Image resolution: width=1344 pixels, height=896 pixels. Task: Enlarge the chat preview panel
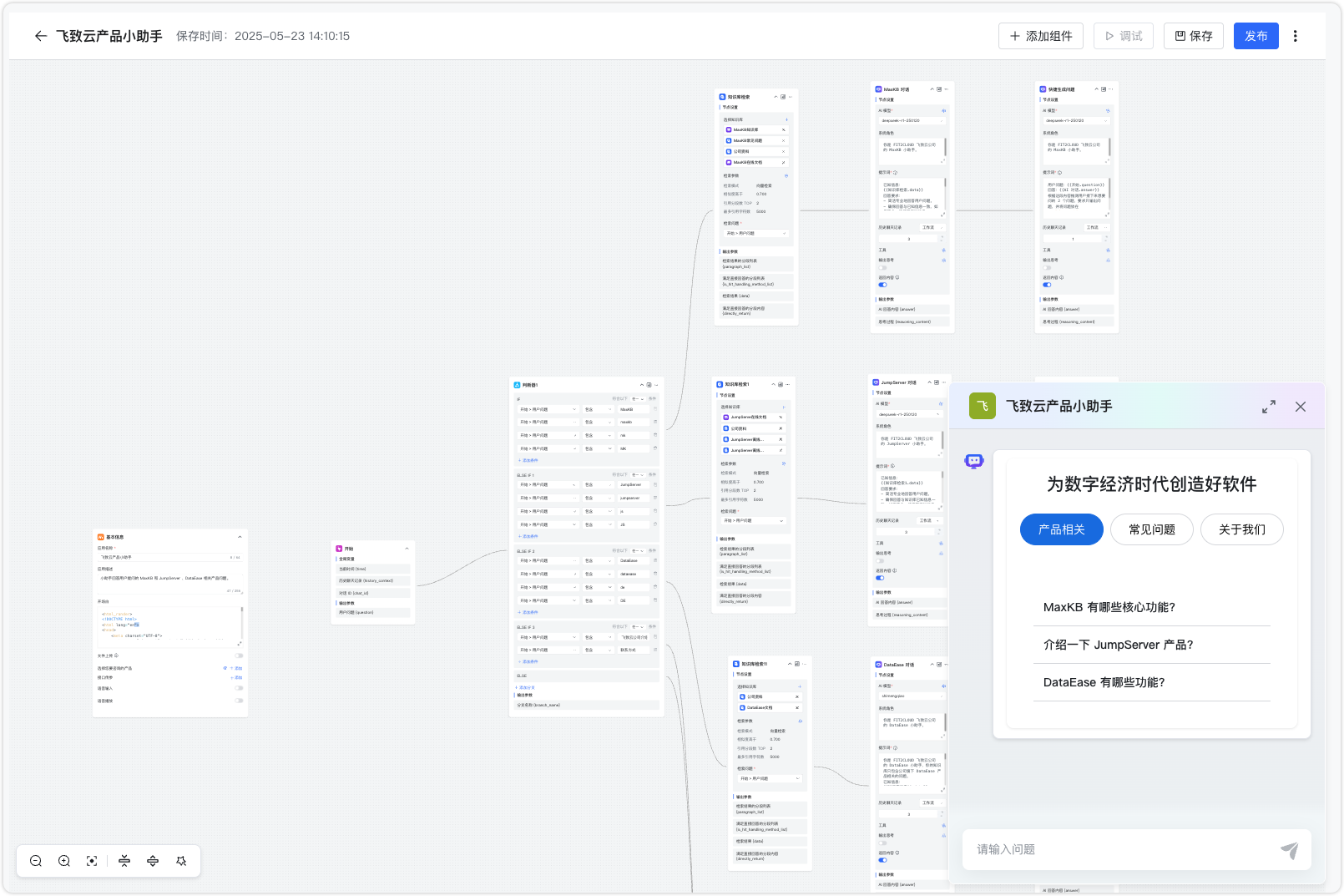1269,407
